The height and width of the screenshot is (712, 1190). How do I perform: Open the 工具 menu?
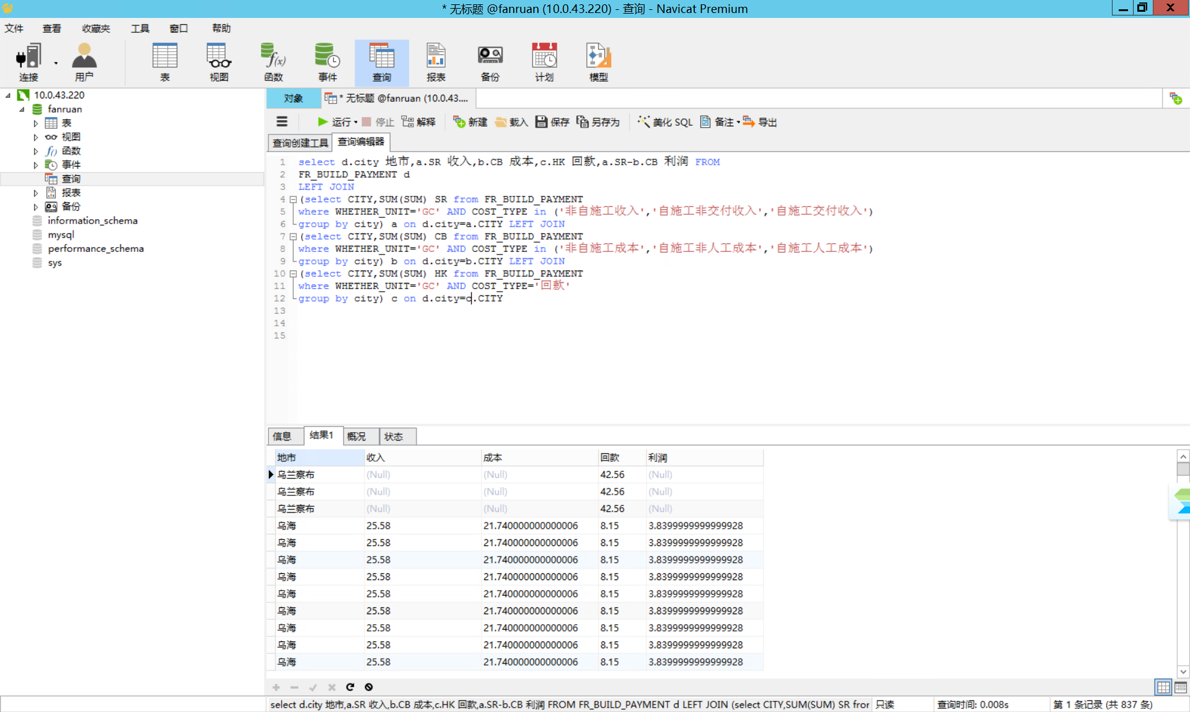tap(140, 28)
